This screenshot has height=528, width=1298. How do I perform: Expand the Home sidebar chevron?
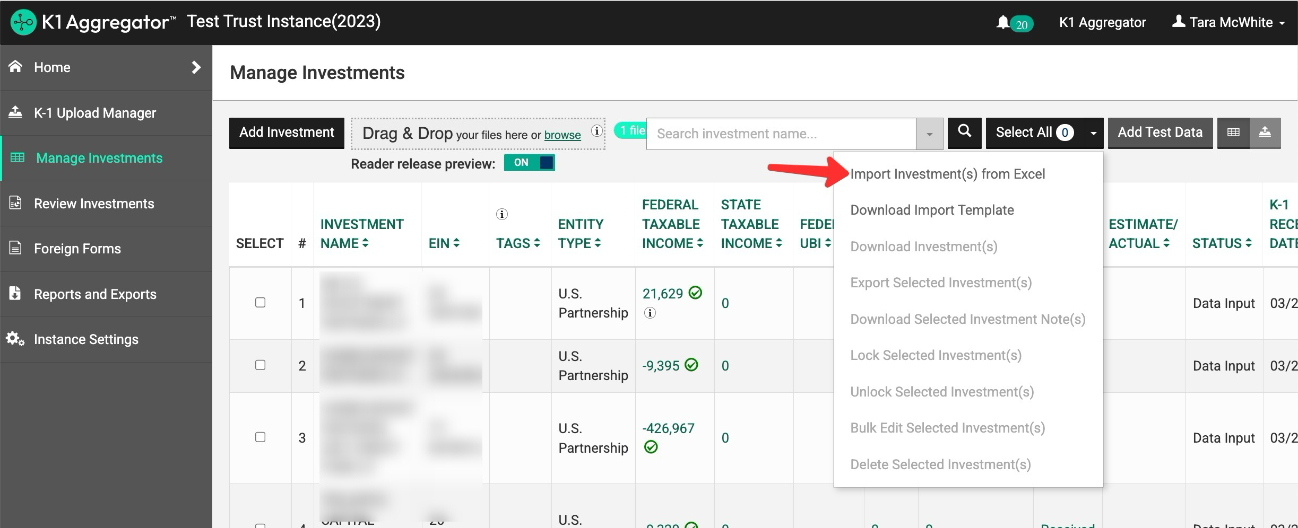click(196, 67)
